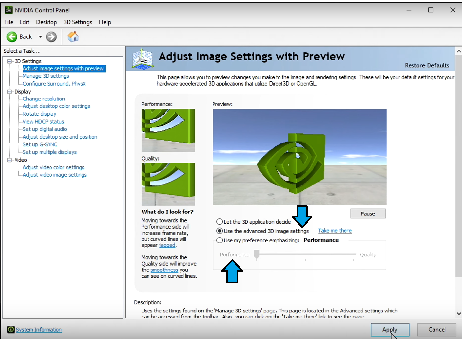Click Restore Defaults
Image resolution: width=462 pixels, height=341 pixels.
coord(427,65)
